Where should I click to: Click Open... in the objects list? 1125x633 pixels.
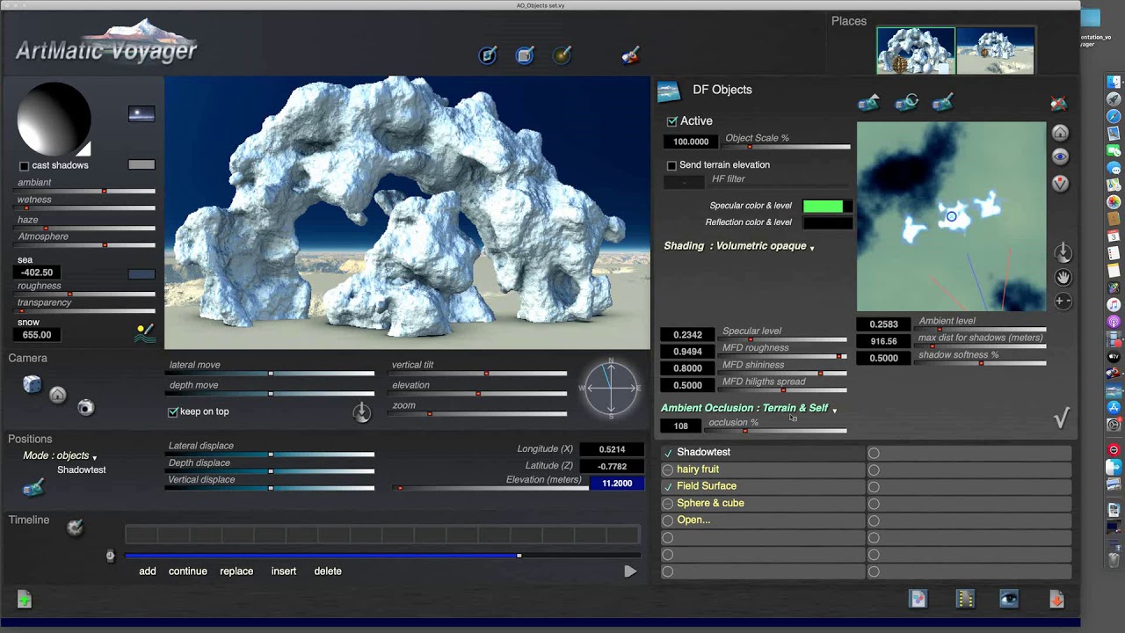click(693, 520)
